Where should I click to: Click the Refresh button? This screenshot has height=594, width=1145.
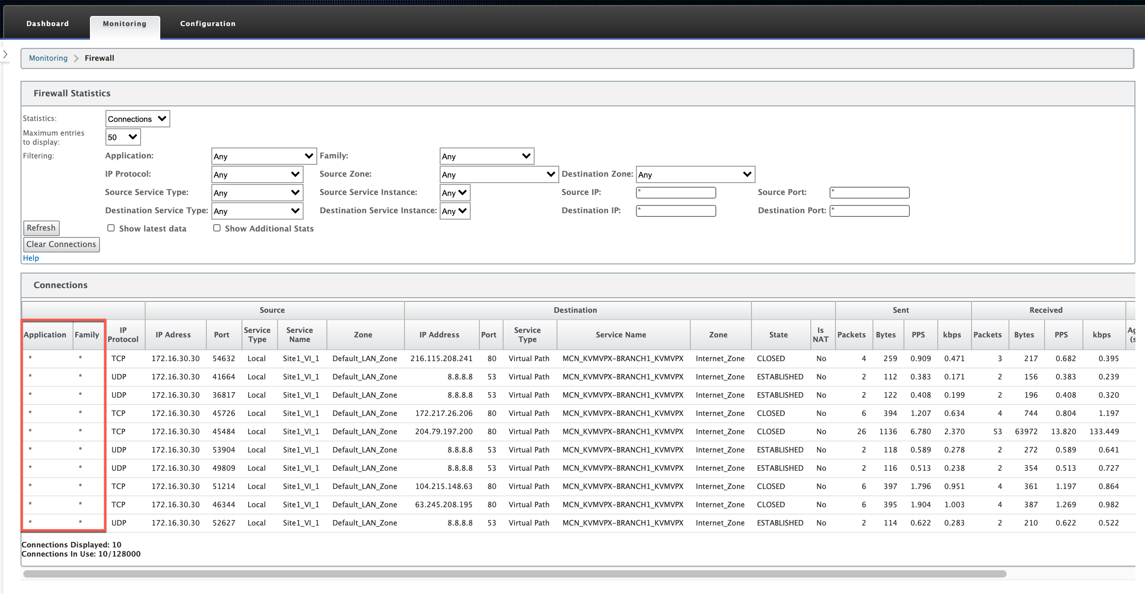point(41,228)
